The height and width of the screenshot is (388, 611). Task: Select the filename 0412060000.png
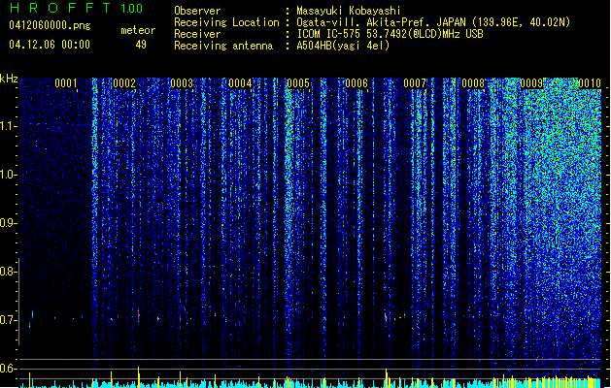point(50,25)
